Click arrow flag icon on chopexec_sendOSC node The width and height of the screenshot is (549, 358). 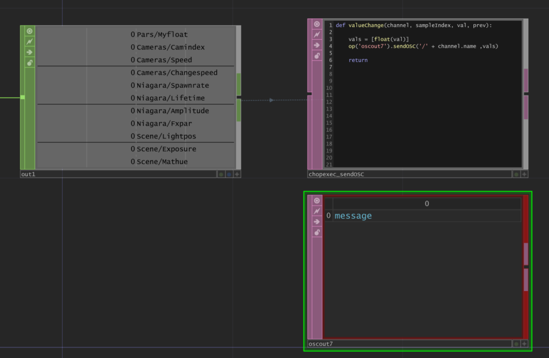click(x=317, y=45)
